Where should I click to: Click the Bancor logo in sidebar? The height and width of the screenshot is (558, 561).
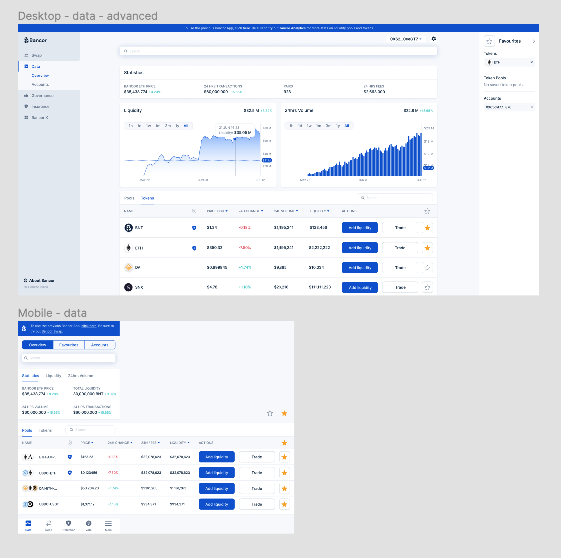pos(35,40)
